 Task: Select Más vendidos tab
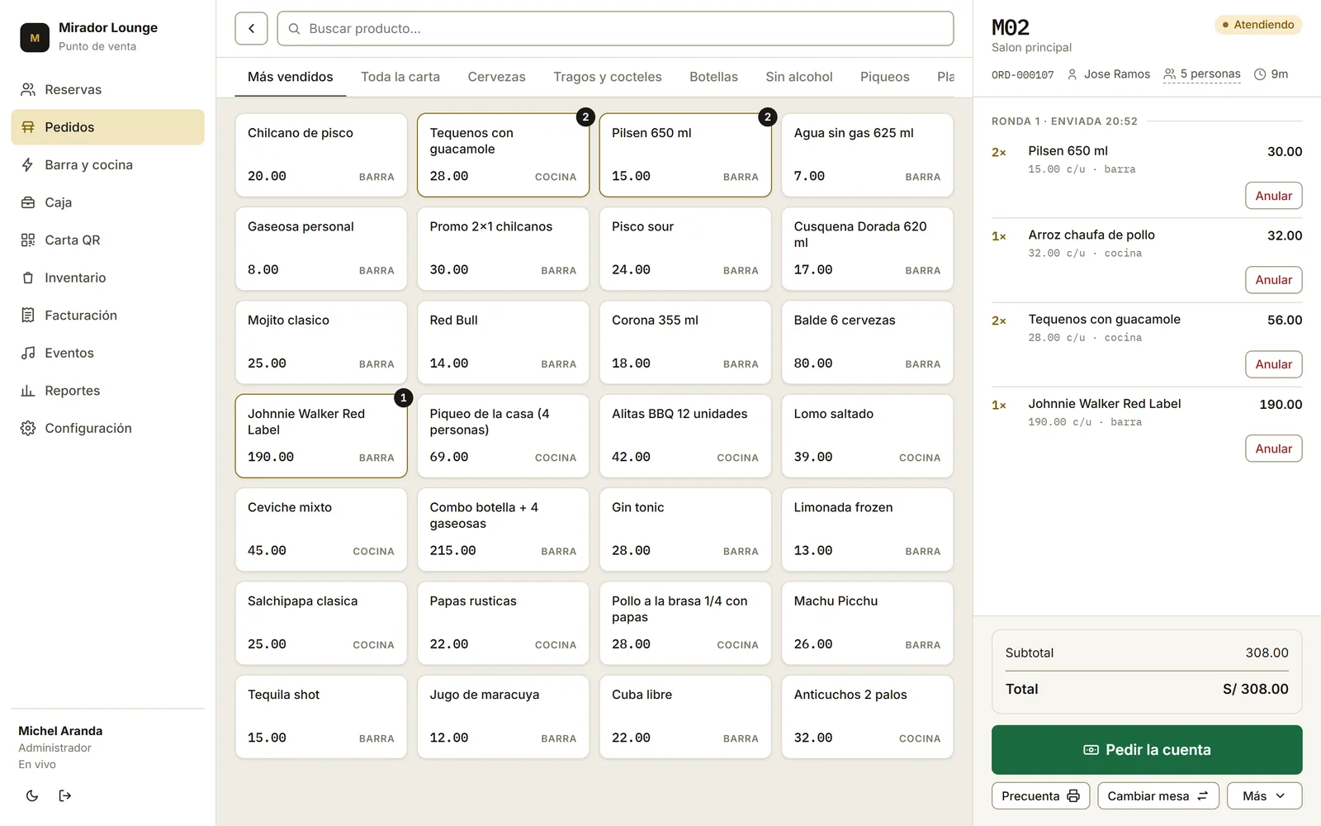pos(291,77)
